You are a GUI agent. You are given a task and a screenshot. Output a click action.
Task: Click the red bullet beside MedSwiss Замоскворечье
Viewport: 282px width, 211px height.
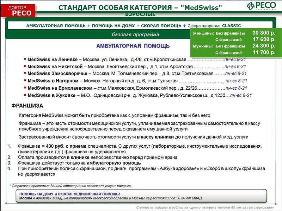coord(25,73)
